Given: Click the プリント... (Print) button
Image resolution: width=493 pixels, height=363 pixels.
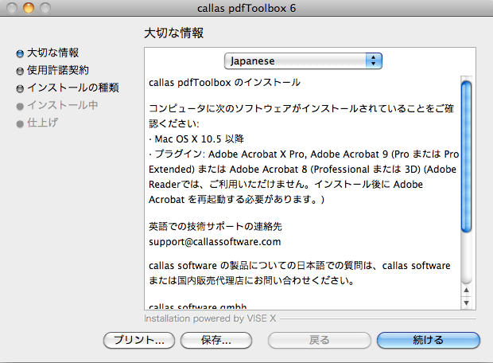Looking at the screenshot, I should pyautogui.click(x=139, y=340).
